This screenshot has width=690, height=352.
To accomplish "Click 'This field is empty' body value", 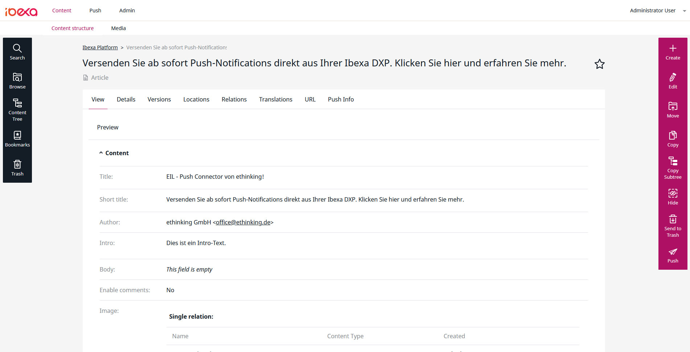I will point(189,269).
